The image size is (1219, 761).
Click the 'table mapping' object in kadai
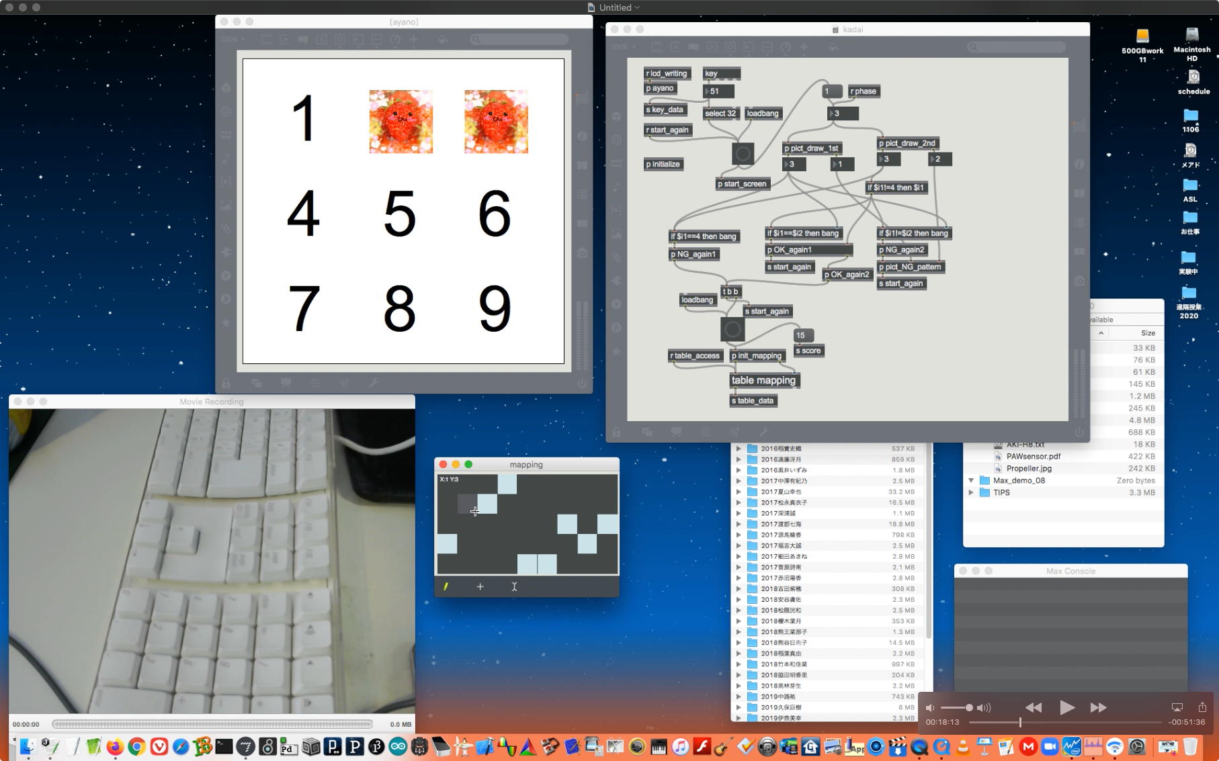[764, 380]
